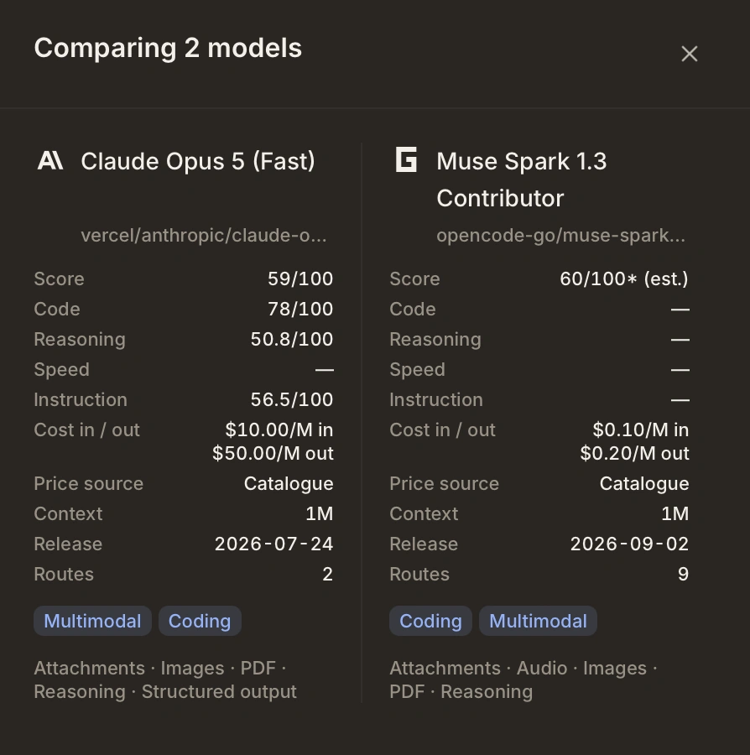Click the Coding tag under Muse Spark
750x755 pixels.
(430, 621)
